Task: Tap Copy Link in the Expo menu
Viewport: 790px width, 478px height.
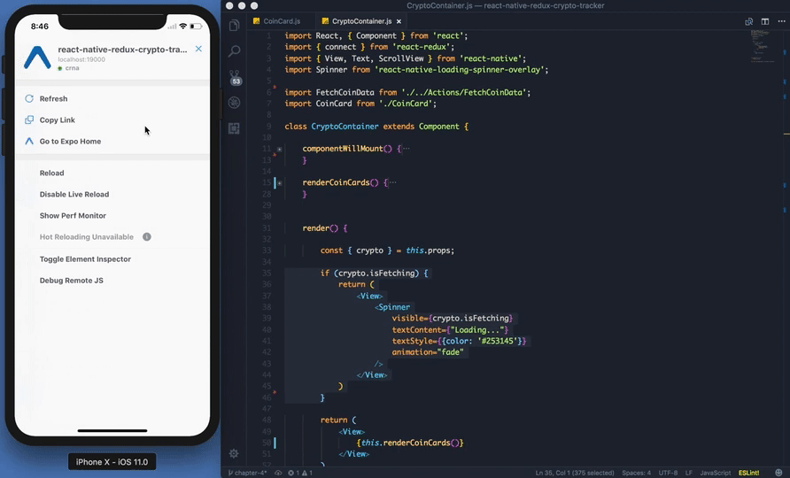Action: (x=112, y=119)
